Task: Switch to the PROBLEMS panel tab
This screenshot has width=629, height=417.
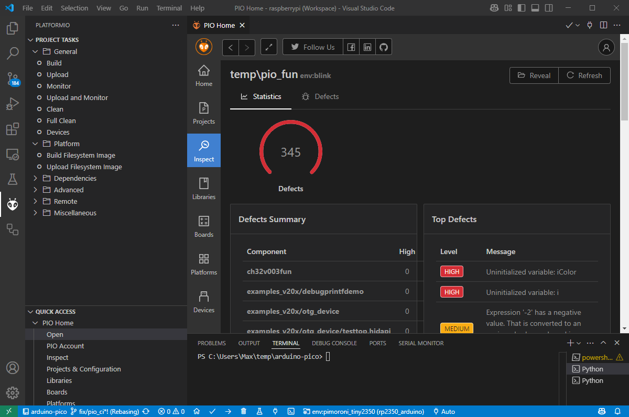Action: click(212, 343)
